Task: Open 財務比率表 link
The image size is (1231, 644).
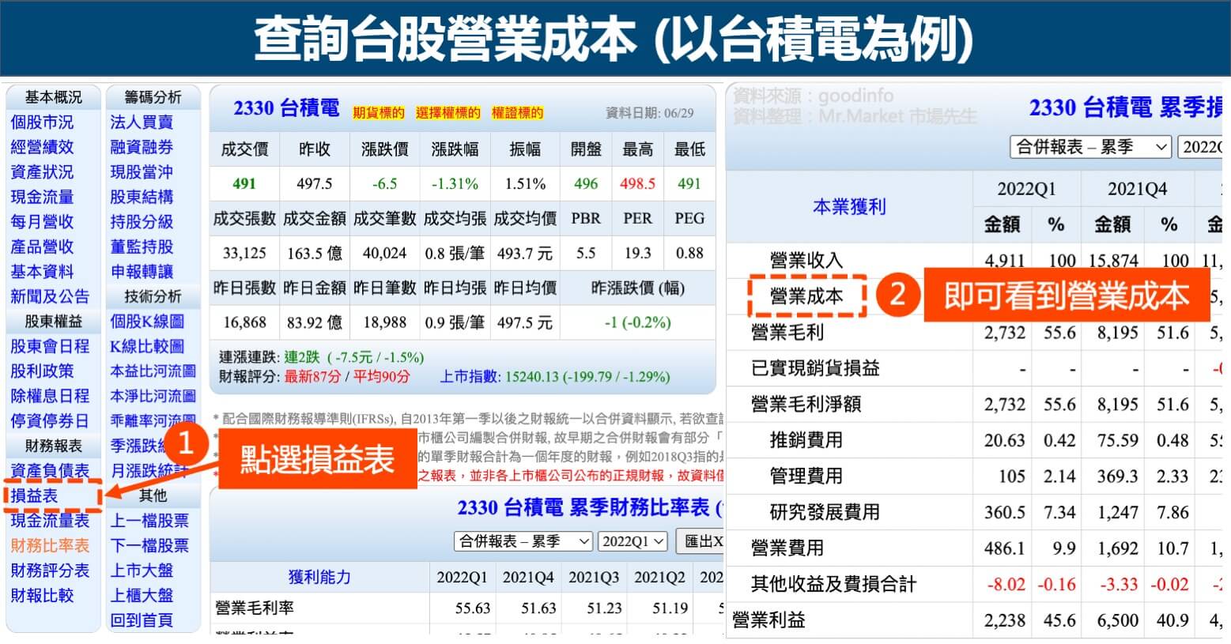Action: [50, 545]
